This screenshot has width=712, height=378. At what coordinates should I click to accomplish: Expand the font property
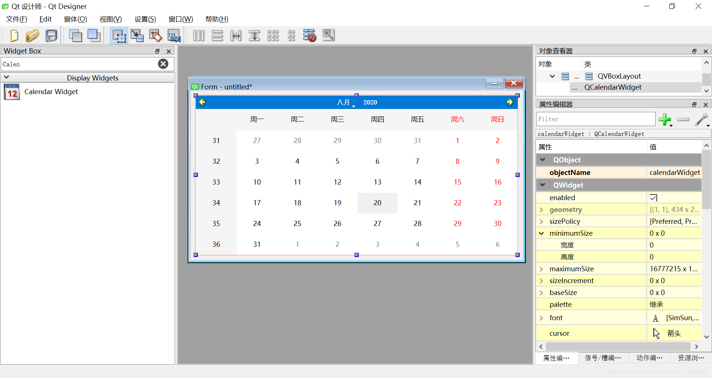541,318
